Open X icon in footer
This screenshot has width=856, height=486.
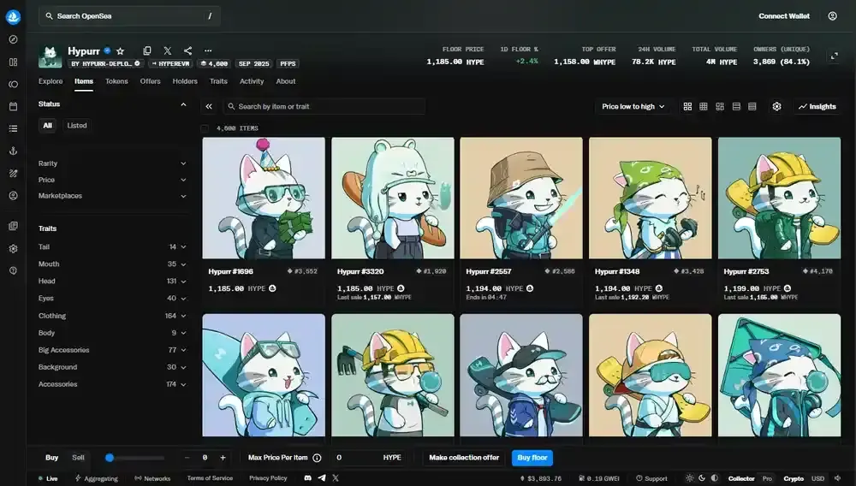tap(336, 477)
